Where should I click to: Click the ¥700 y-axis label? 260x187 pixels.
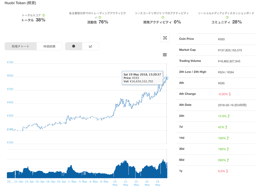pos(10,62)
